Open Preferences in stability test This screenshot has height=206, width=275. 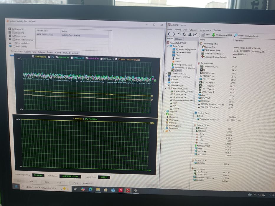[x=88, y=183]
